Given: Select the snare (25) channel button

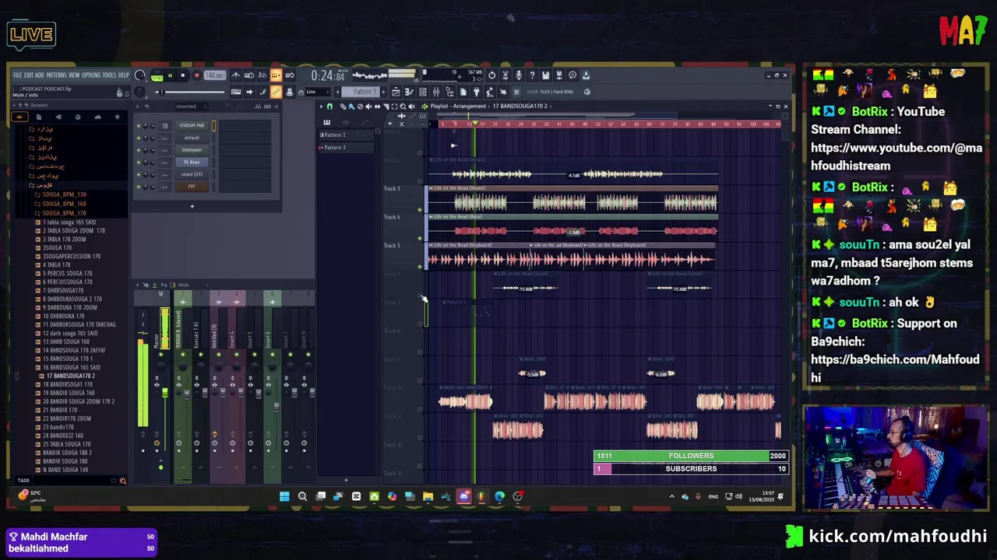Looking at the screenshot, I should point(192,174).
